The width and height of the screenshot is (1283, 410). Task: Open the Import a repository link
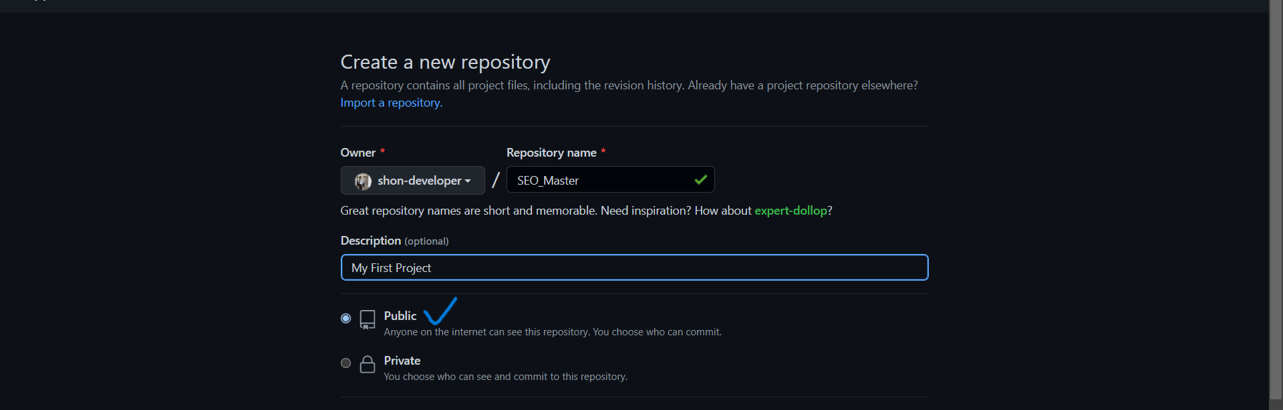point(392,103)
